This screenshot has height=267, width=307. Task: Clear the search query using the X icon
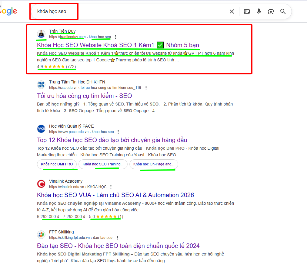(232, 11)
